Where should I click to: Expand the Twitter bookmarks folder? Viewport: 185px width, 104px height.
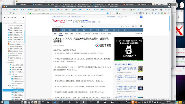[7, 60]
